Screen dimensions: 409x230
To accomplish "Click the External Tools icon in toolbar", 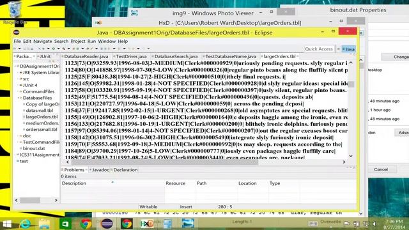I will point(63,49).
